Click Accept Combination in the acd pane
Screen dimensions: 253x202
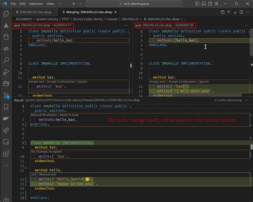pos(61,82)
